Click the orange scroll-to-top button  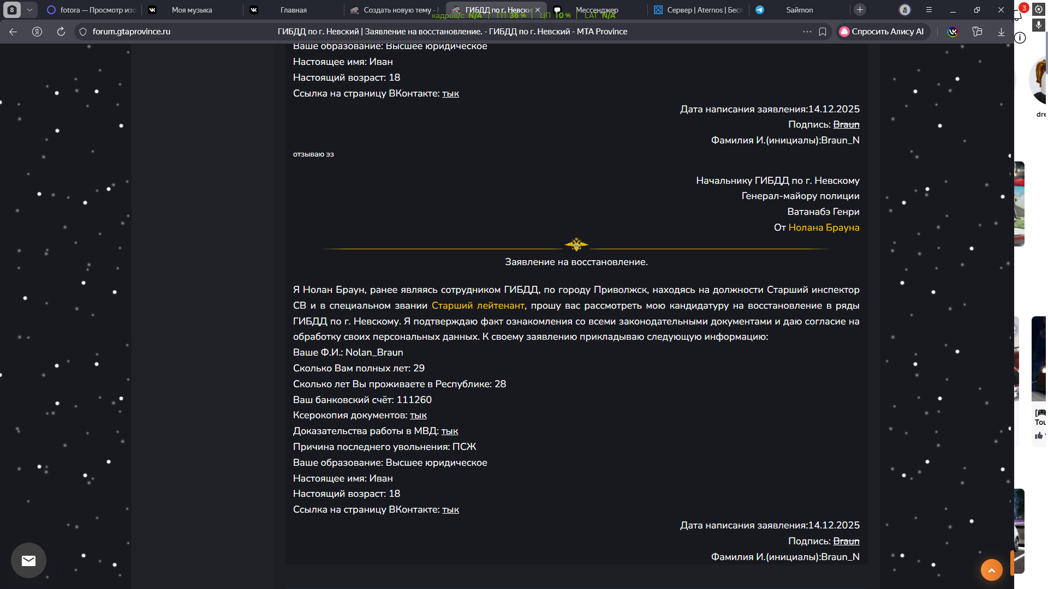click(991, 570)
